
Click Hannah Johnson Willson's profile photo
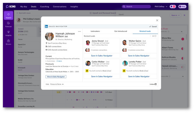coord(49,36)
